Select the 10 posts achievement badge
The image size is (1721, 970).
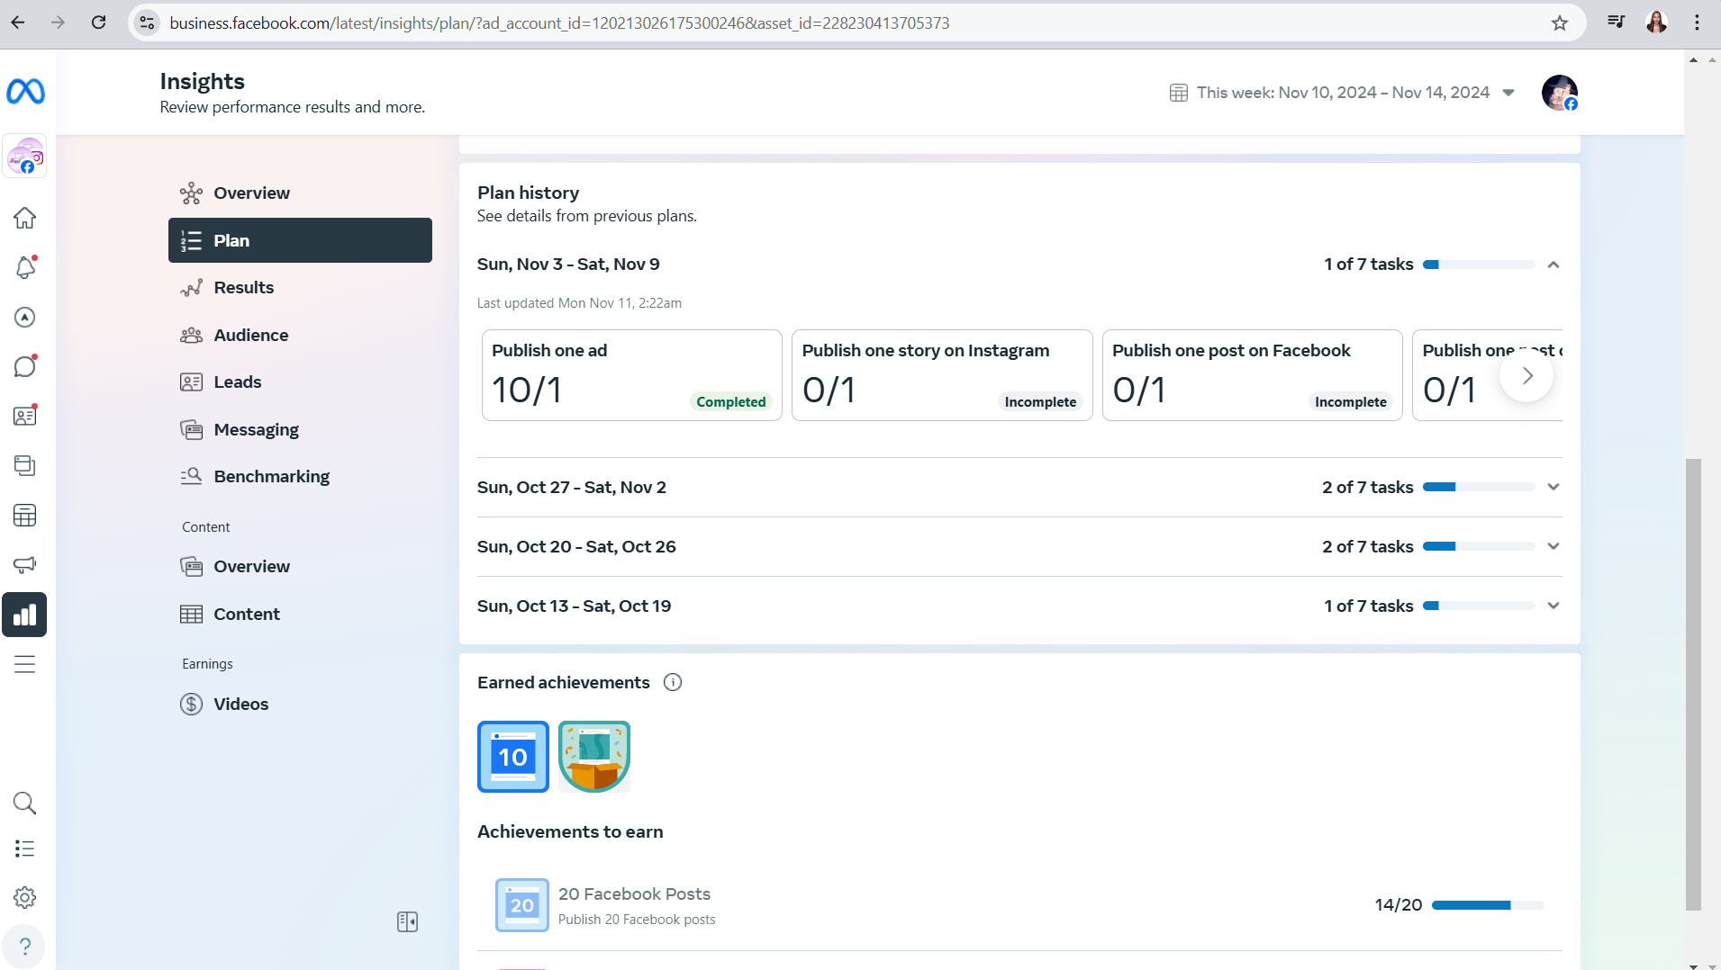[x=512, y=757]
